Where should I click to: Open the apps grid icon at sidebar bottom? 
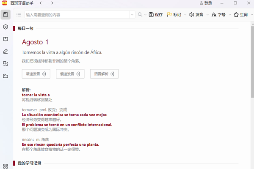click(6, 166)
